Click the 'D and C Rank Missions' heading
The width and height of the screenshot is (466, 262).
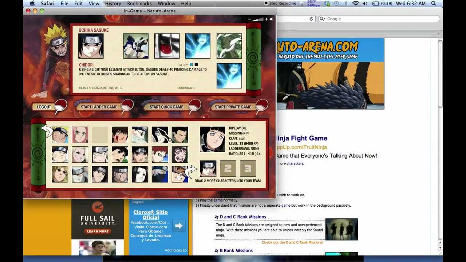243,217
